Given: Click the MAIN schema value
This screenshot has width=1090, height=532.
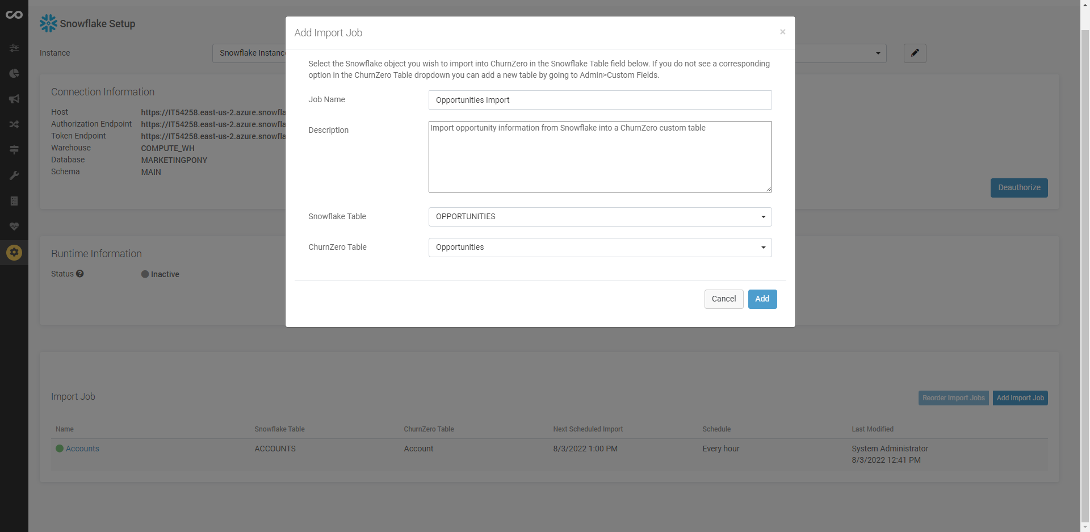Looking at the screenshot, I should coord(151,172).
